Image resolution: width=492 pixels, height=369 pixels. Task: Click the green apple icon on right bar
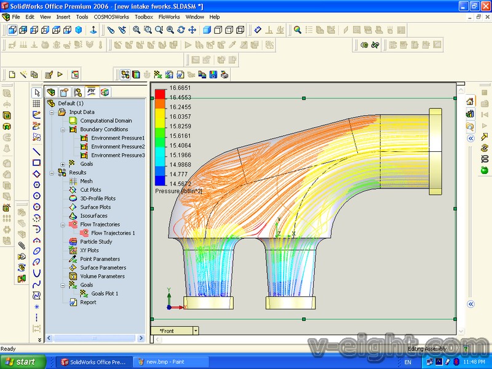(x=485, y=170)
